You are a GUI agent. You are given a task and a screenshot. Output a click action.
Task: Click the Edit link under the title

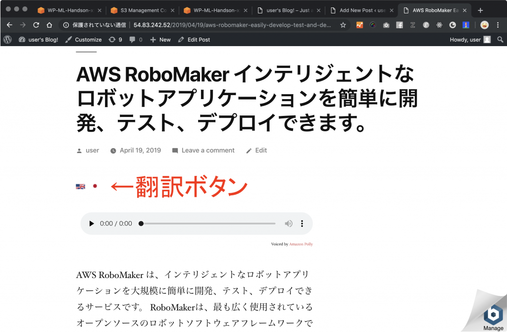point(261,151)
